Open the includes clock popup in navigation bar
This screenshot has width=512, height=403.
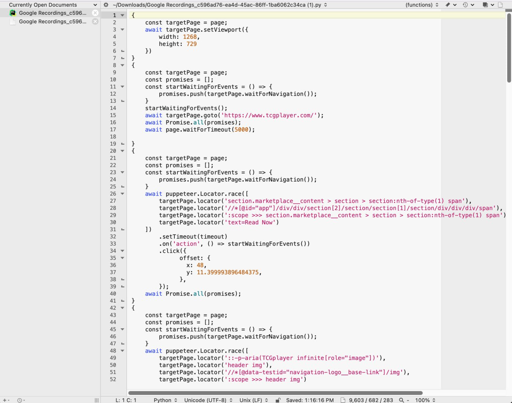click(468, 5)
